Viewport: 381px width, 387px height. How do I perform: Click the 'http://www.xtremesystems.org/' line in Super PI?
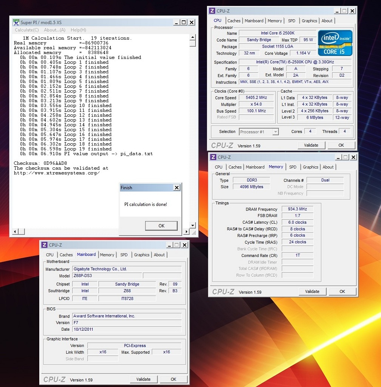57,173
